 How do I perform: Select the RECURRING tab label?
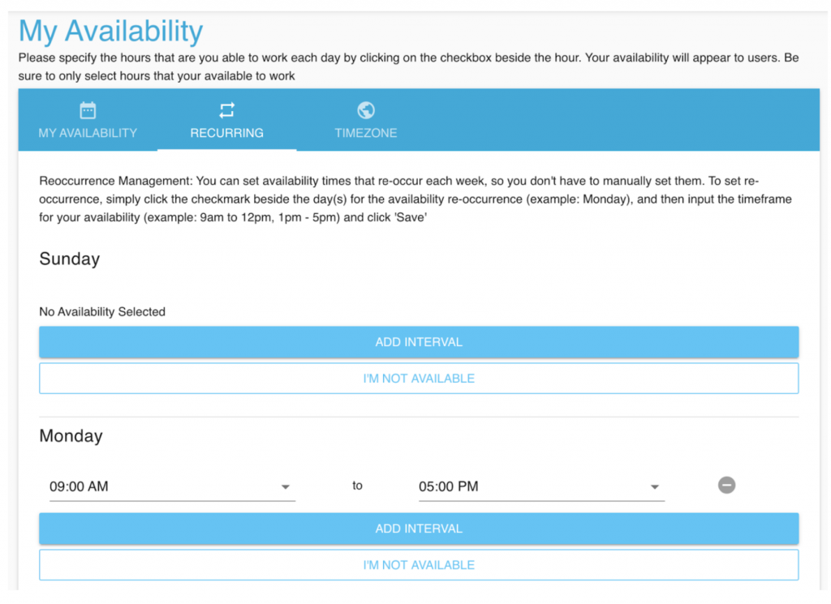tap(227, 133)
